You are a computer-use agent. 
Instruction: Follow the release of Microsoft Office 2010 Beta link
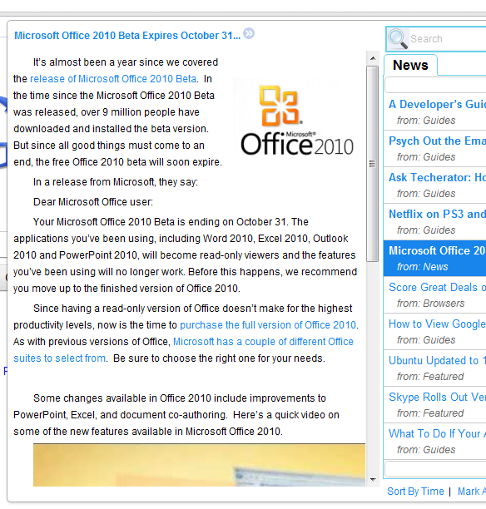coord(113,79)
